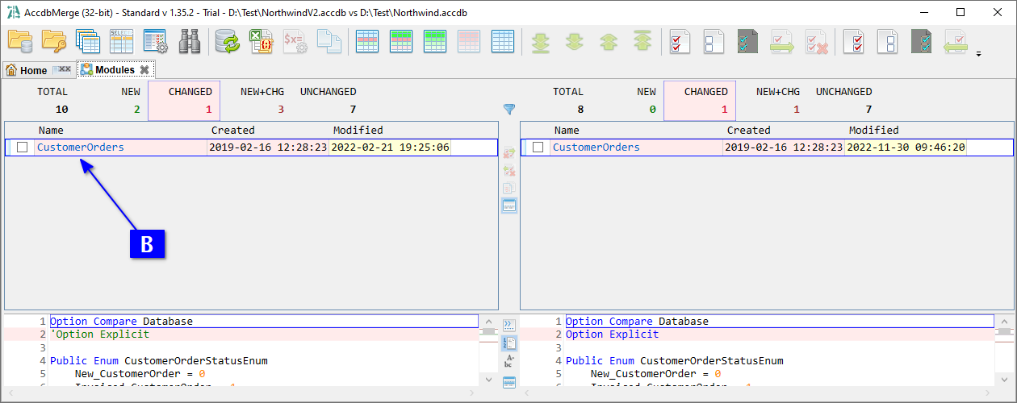This screenshot has height=403, width=1017.
Task: Click the filter funnel icon between panels
Action: 509,109
